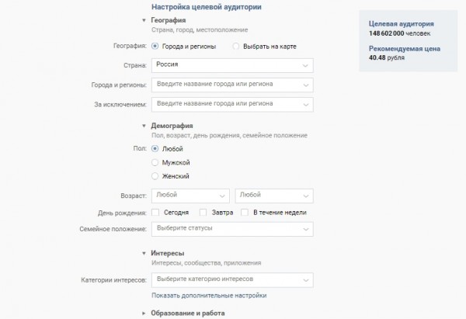Open the 'Семейное положение' status dropdown
The image size is (466, 319).
pyautogui.click(x=232, y=229)
